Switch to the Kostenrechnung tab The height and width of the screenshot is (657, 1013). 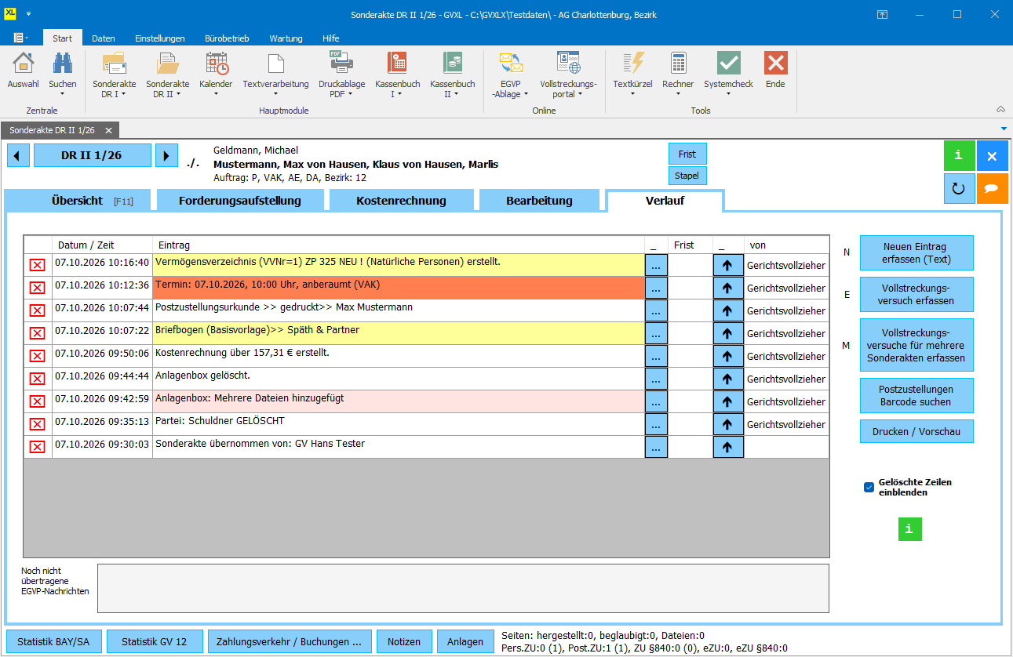click(x=401, y=201)
